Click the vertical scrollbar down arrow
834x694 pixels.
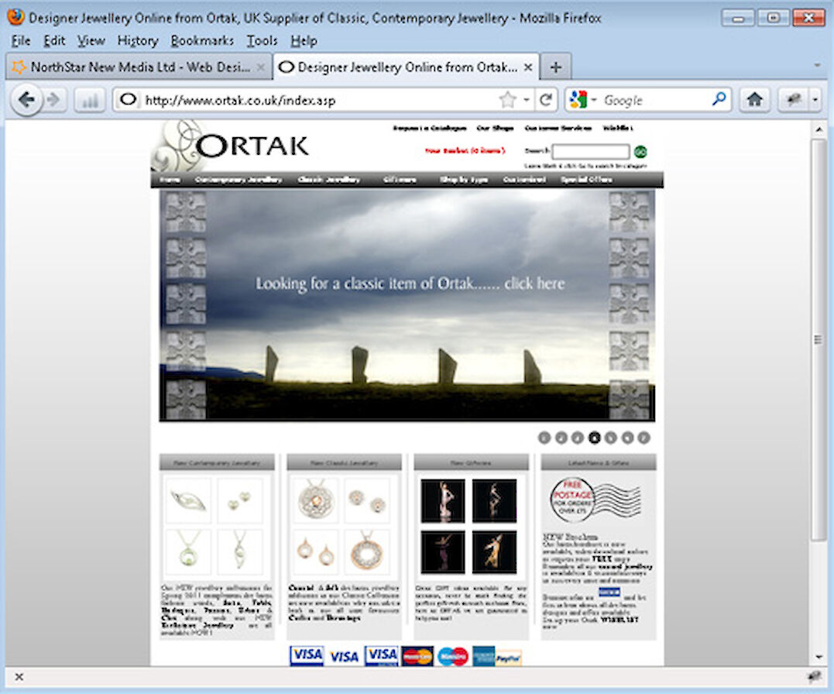pyautogui.click(x=819, y=658)
